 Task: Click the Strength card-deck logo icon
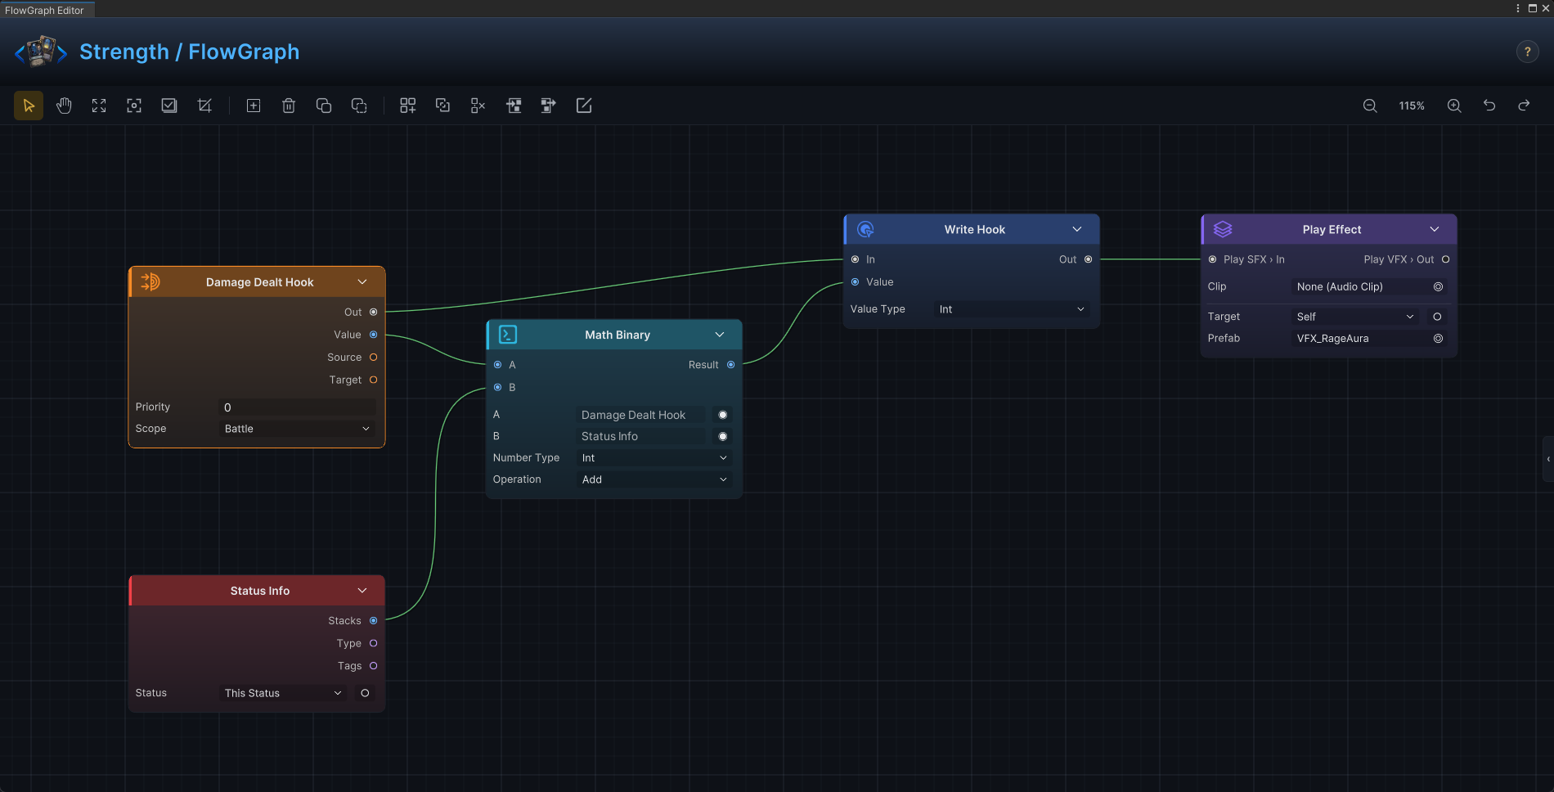(x=41, y=52)
